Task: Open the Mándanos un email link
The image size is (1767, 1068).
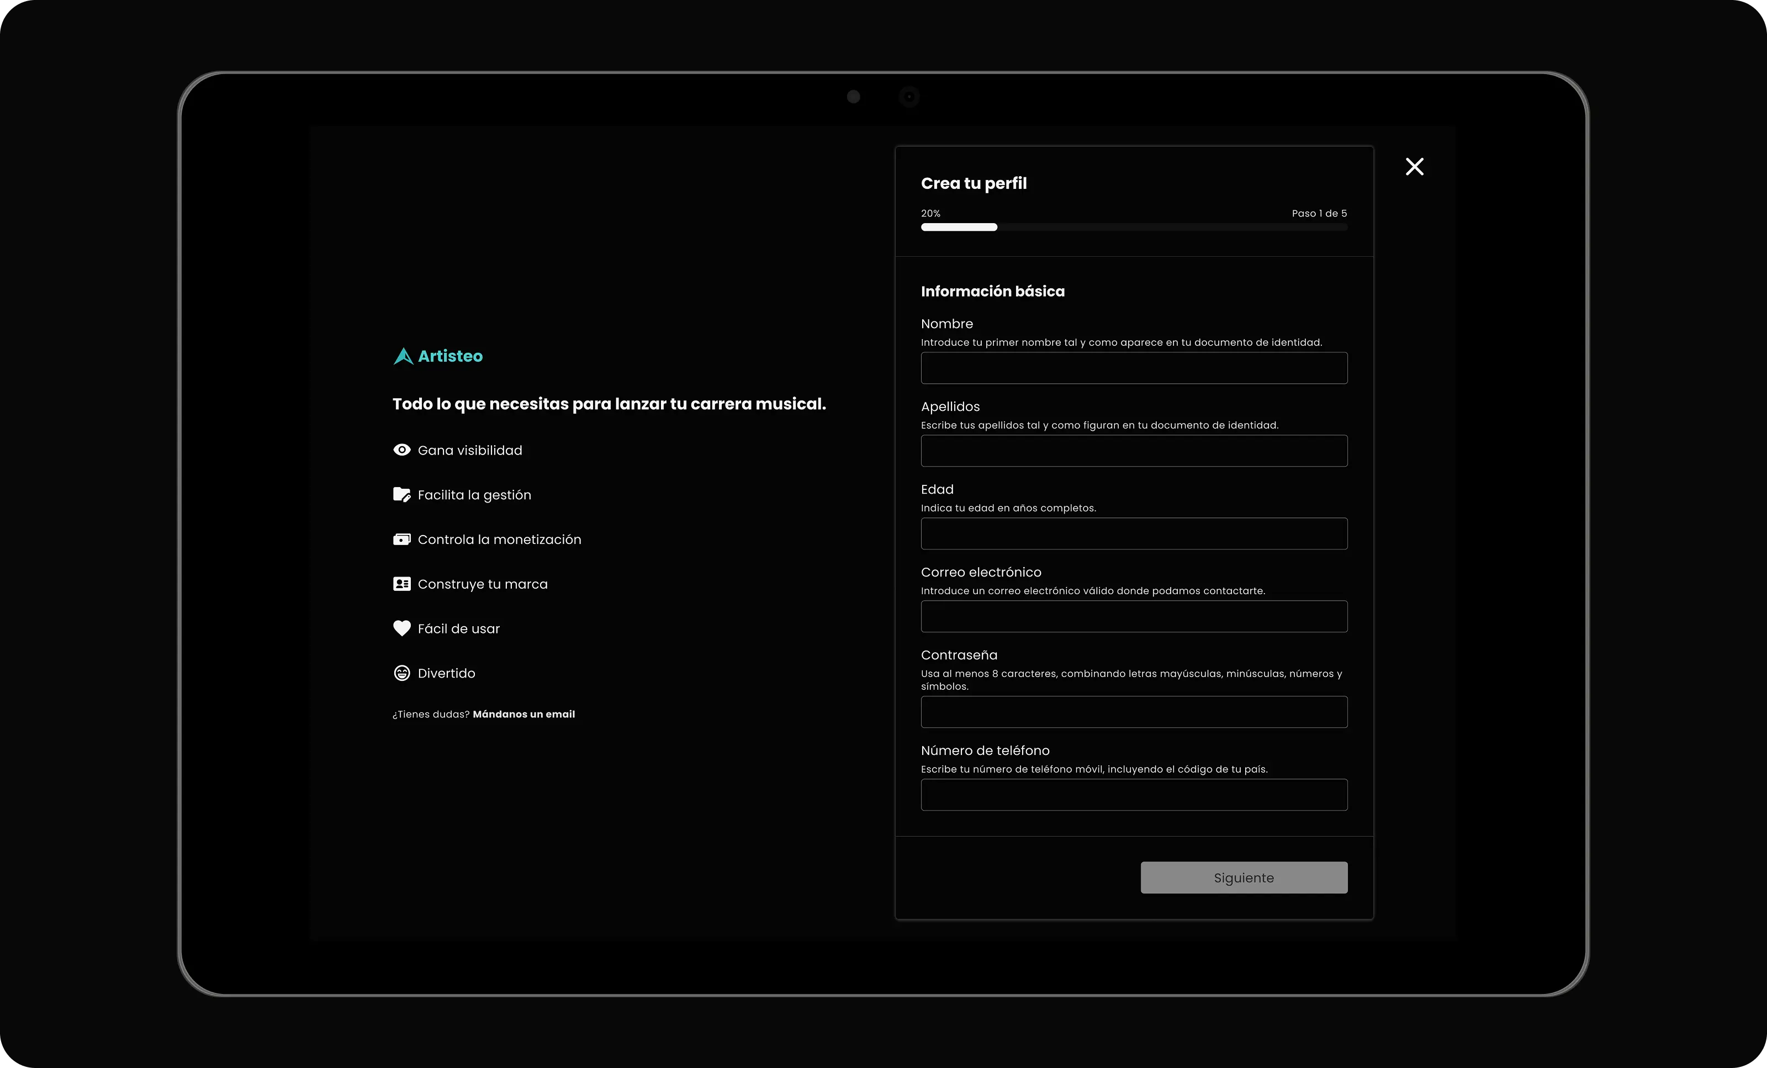Action: 523,715
